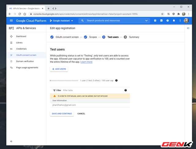This screenshot has height=149, width=196.
Task: Collapse the left sidebar
Action: [x=11, y=141]
